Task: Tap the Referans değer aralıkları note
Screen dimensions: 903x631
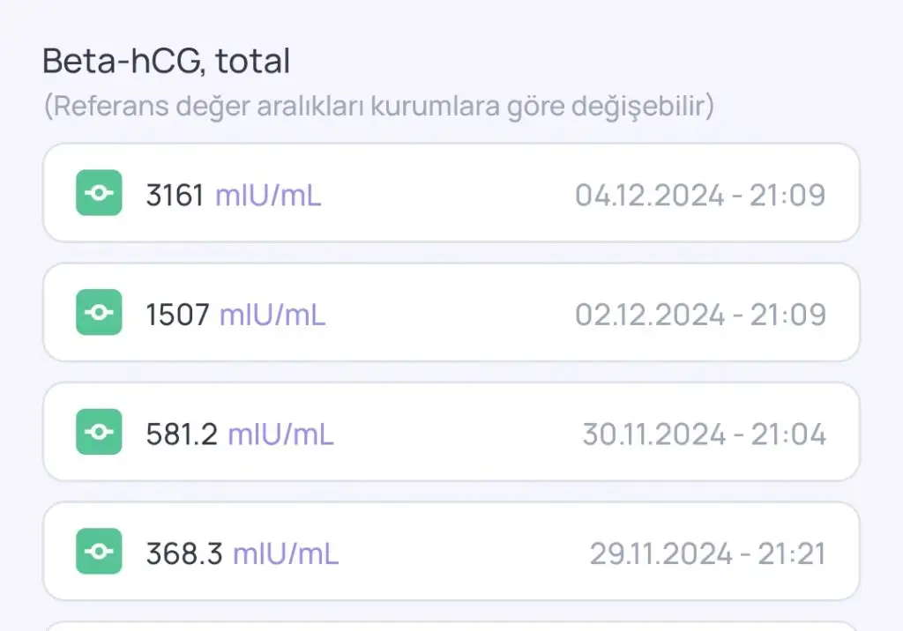Action: [378, 107]
